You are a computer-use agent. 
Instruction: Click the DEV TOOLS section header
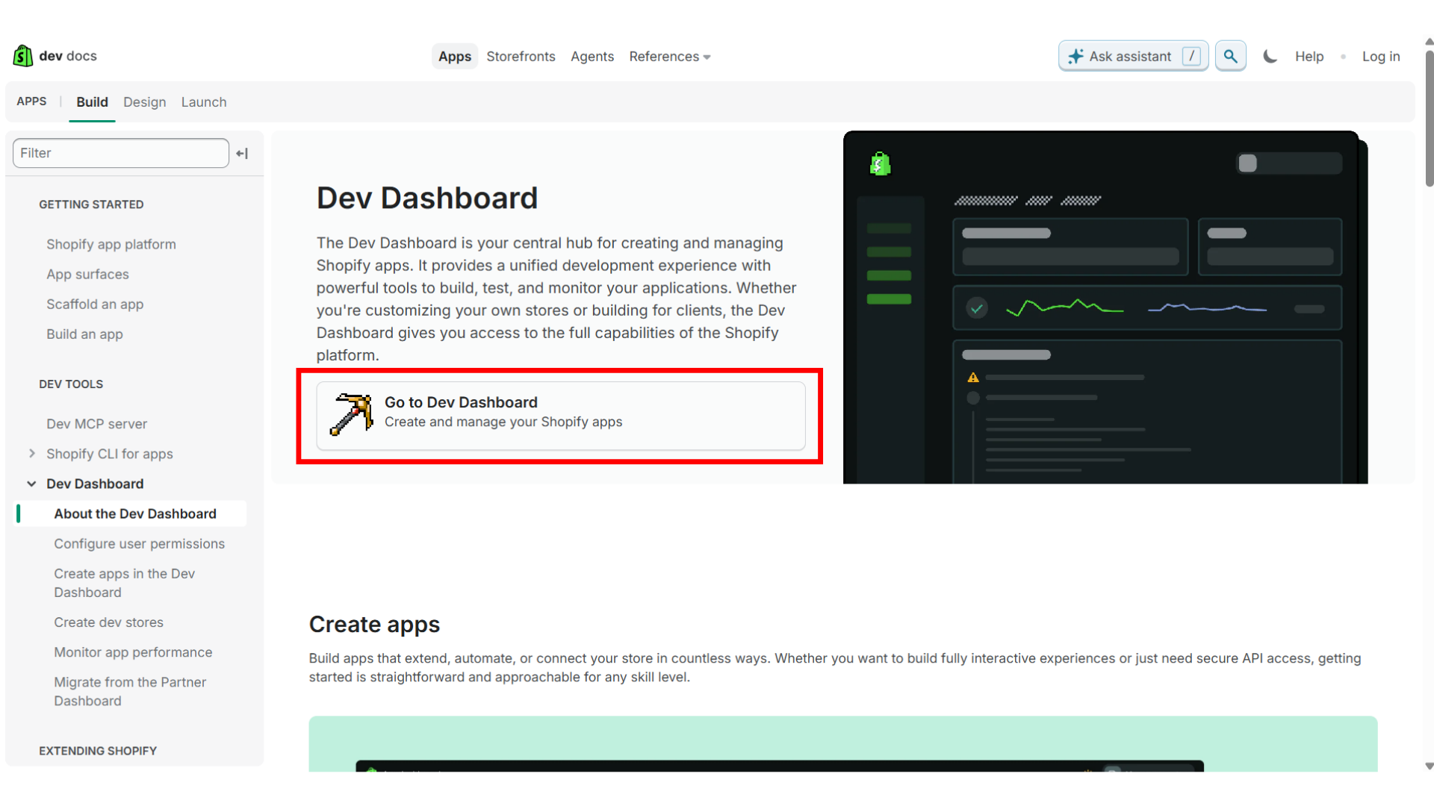(x=71, y=384)
